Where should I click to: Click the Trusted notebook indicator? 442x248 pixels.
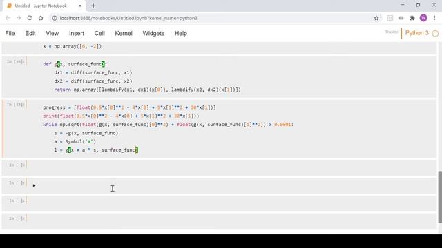coord(392,32)
